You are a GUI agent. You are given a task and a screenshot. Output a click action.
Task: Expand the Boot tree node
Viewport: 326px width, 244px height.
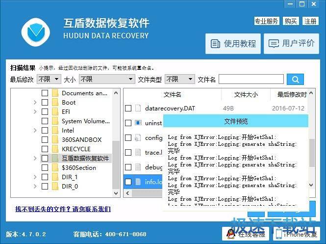(35, 103)
